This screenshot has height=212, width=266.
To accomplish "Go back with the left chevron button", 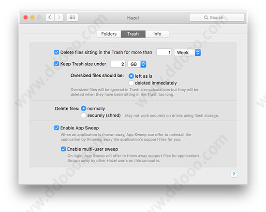I will (x=50, y=17).
